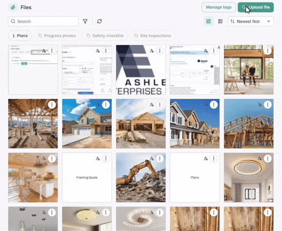Open three-dot menu on carpenters workbench photo
Image resolution: width=282 pixels, height=231 pixels.
point(268,51)
